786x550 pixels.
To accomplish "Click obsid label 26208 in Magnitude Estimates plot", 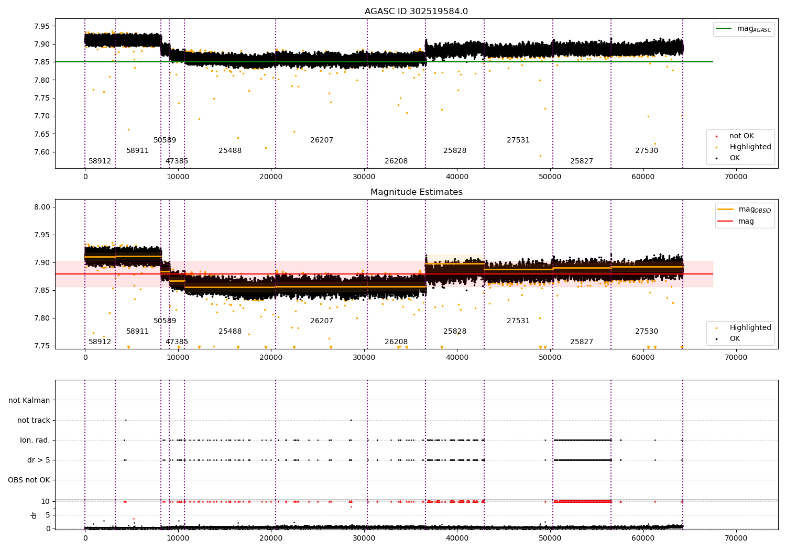I will click(396, 342).
